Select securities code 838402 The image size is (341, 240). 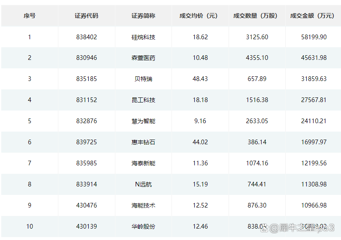[87, 37]
